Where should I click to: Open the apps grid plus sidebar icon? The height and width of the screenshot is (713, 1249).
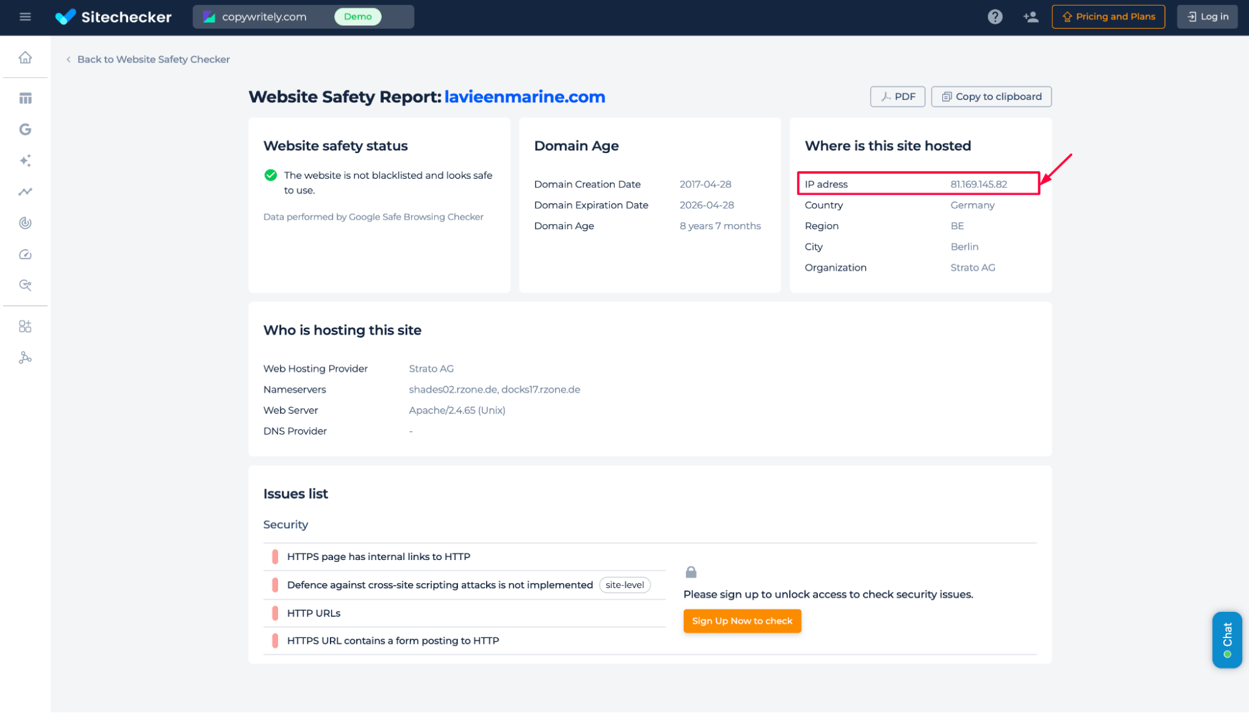tap(25, 327)
